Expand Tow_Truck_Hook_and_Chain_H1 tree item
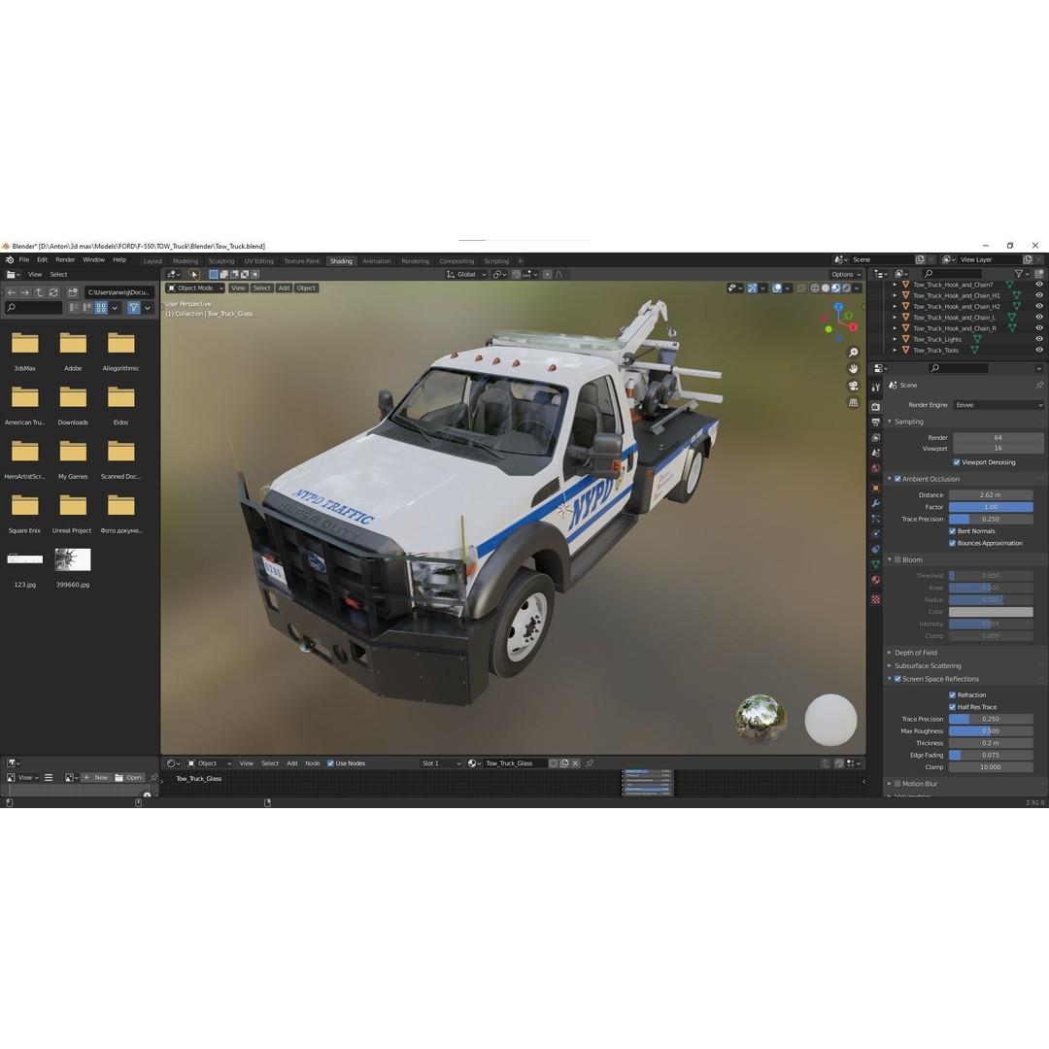Screen dimensions: 1049x1049 click(x=896, y=295)
